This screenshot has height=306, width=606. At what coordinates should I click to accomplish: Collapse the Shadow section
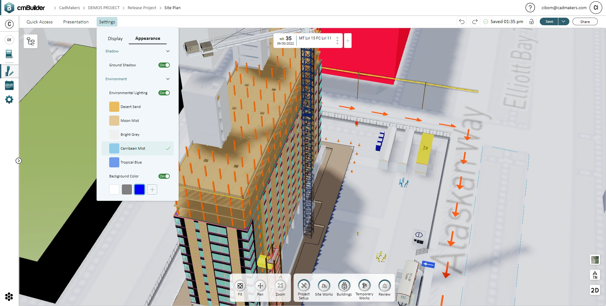168,51
